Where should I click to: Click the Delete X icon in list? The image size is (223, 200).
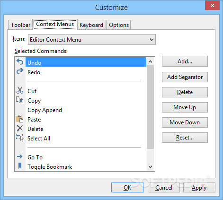(20, 128)
